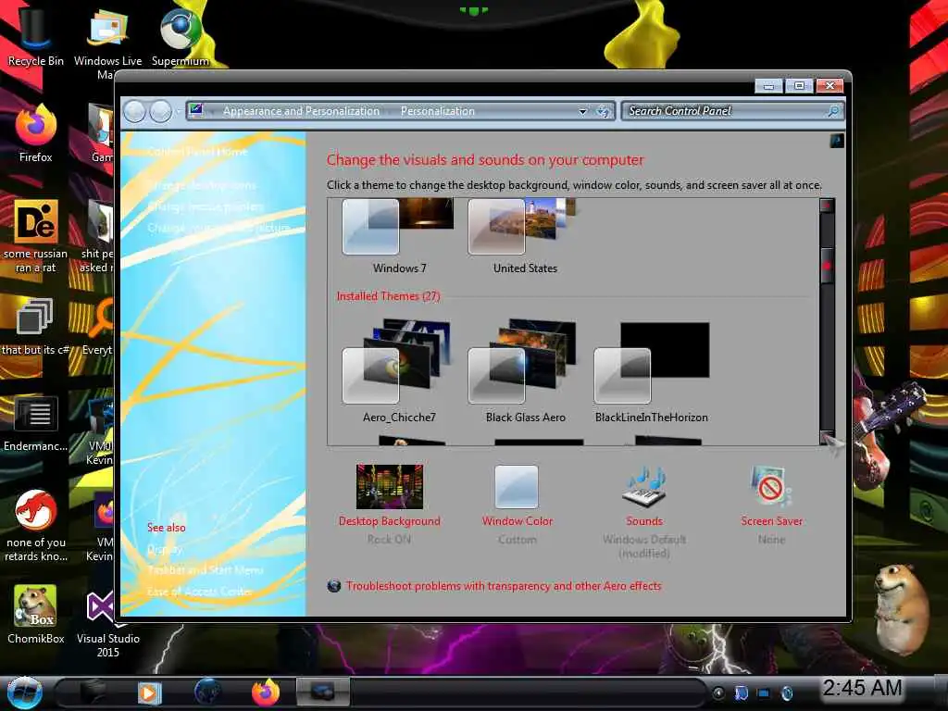948x711 pixels.
Task: Select the 'that but its c#' desktop icon
Action: coord(35,327)
